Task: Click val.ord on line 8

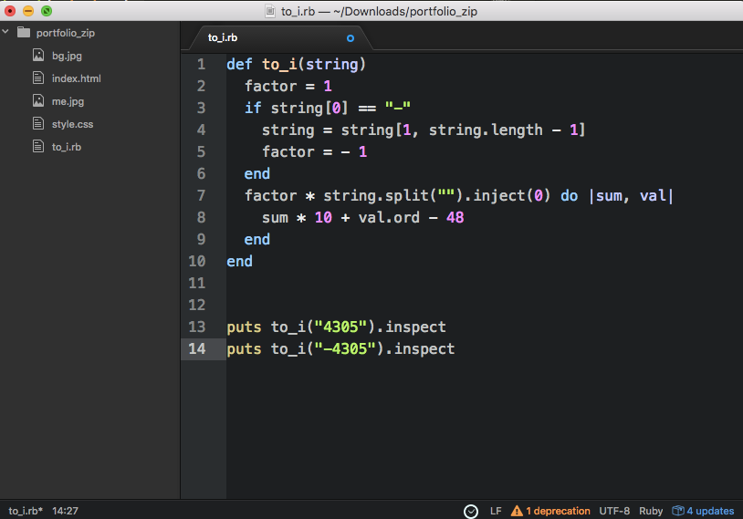Action: tap(389, 217)
